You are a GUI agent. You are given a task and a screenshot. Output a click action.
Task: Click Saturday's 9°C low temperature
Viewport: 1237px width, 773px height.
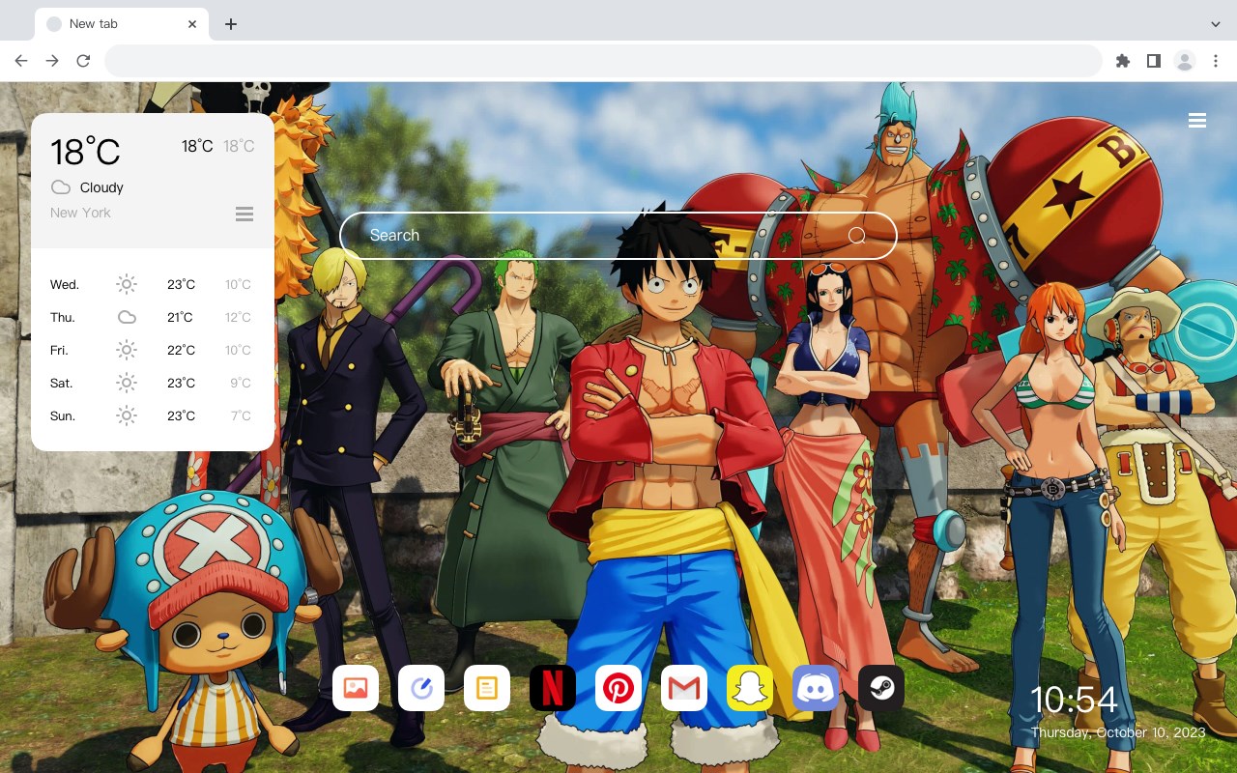pyautogui.click(x=241, y=384)
